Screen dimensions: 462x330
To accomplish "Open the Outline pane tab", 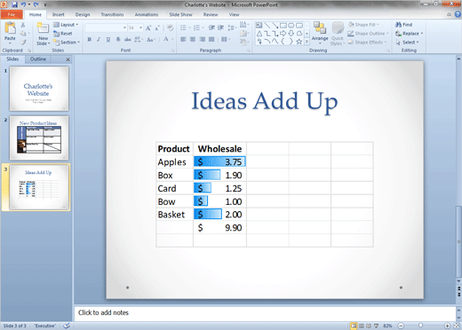I will 38,59.
